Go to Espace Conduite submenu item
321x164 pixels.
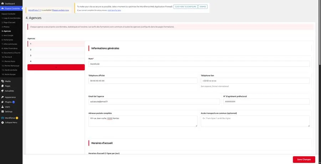tap(9, 14)
